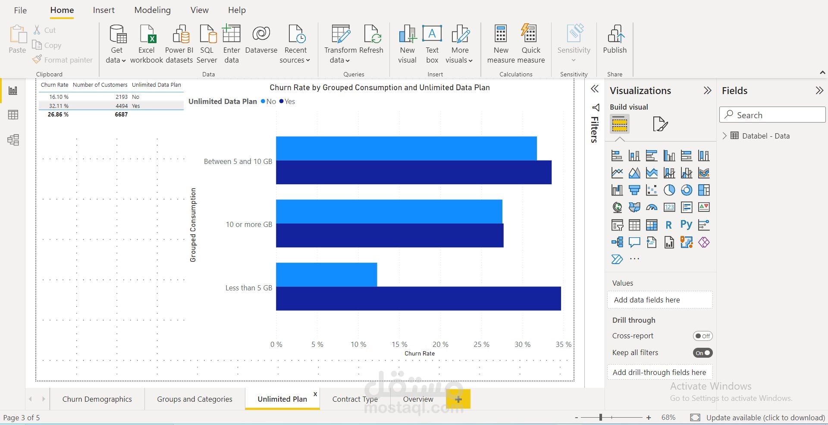Screen dimensions: 828x425
Task: Go to the Overview page tab
Action: click(x=418, y=399)
